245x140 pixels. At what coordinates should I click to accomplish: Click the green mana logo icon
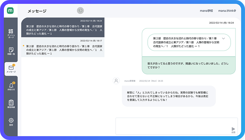tap(10, 11)
